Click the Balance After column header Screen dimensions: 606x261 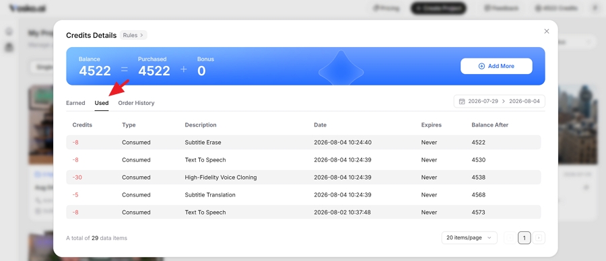490,125
